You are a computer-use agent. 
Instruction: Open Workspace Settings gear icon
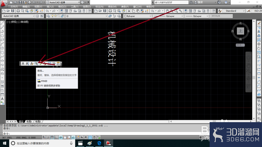click(37, 16)
